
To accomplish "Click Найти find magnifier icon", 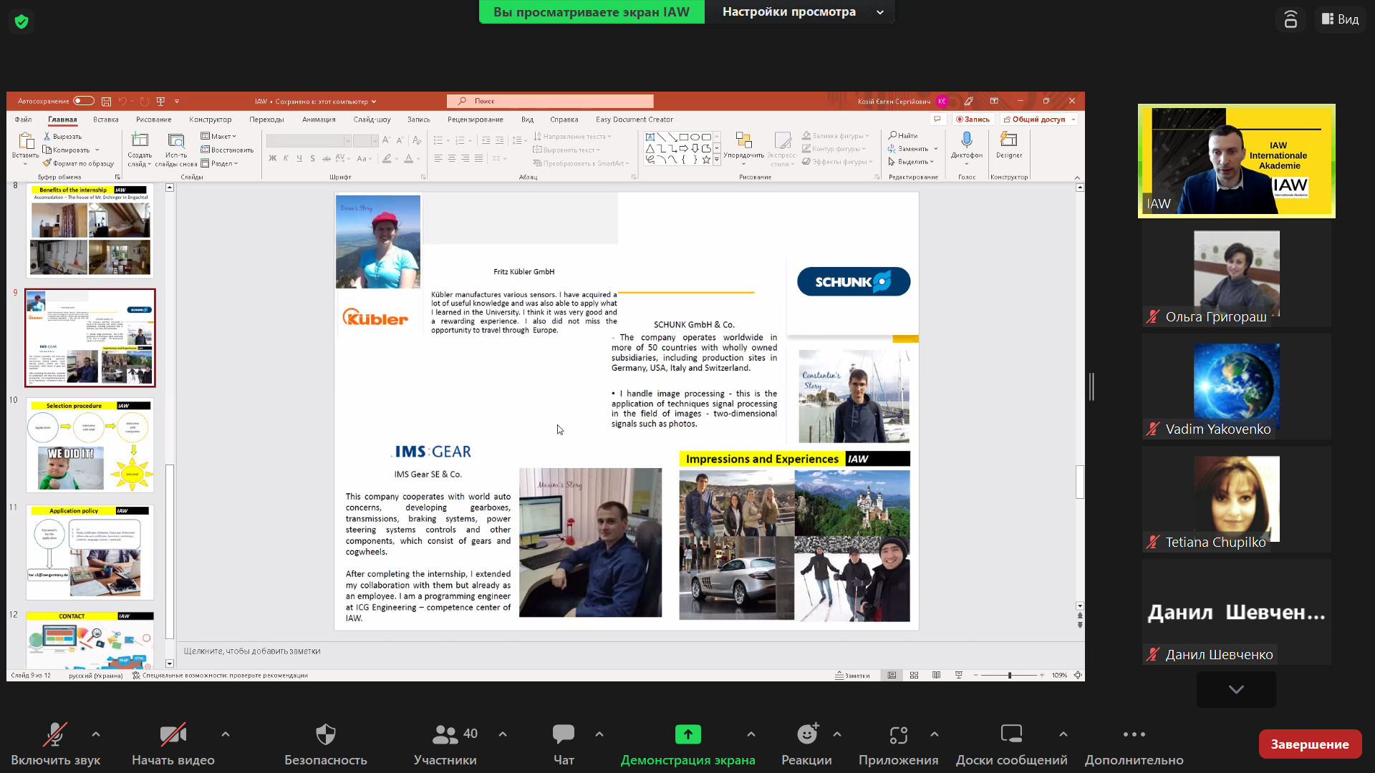I will (903, 135).
